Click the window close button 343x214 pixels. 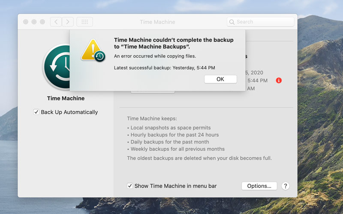[26, 22]
